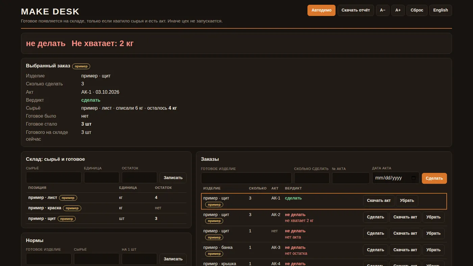
Task: Decrease font size with A− button
Action: [383, 10]
